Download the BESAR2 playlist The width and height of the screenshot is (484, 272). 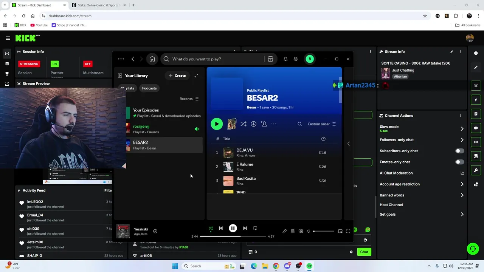pos(254,124)
